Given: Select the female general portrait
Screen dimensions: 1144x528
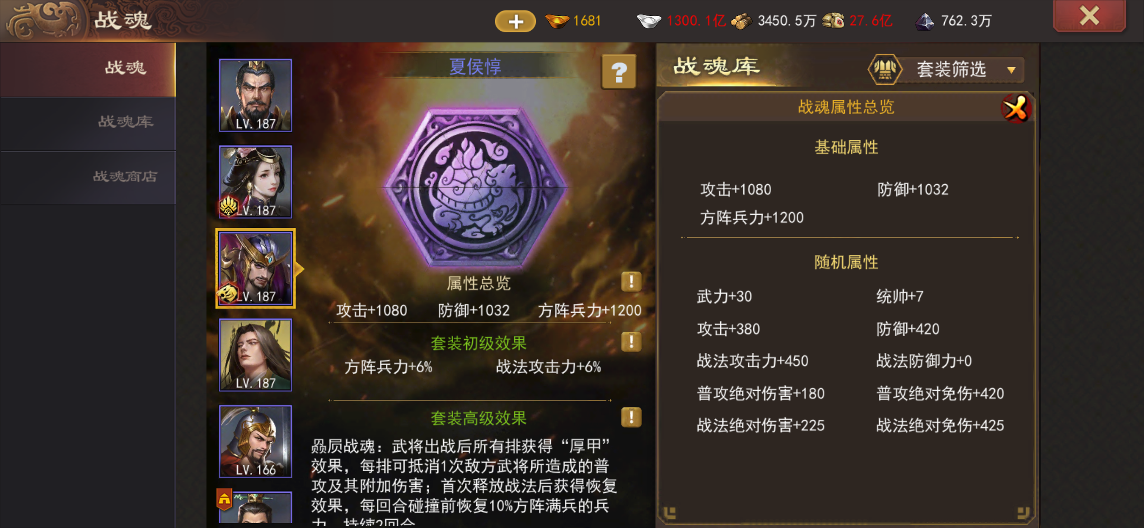Looking at the screenshot, I should [x=255, y=182].
